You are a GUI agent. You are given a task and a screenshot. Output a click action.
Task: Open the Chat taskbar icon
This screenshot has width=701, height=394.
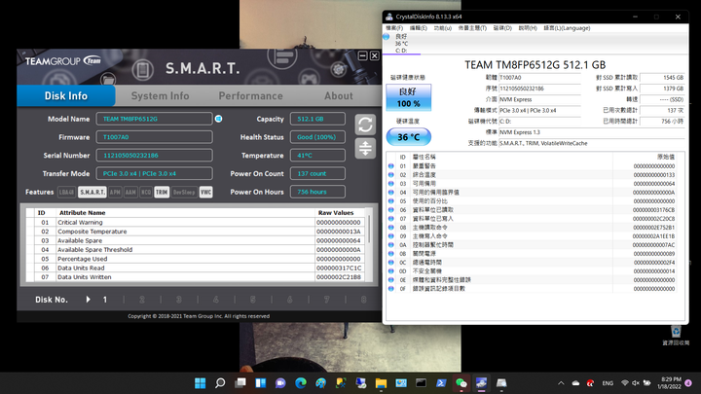click(280, 383)
